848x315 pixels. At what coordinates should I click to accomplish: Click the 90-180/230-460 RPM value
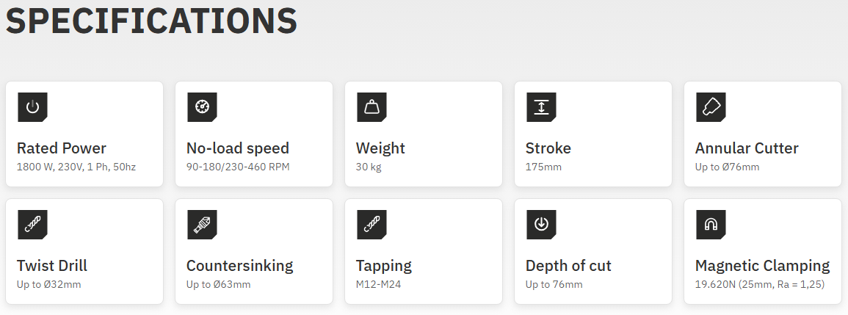(x=238, y=167)
